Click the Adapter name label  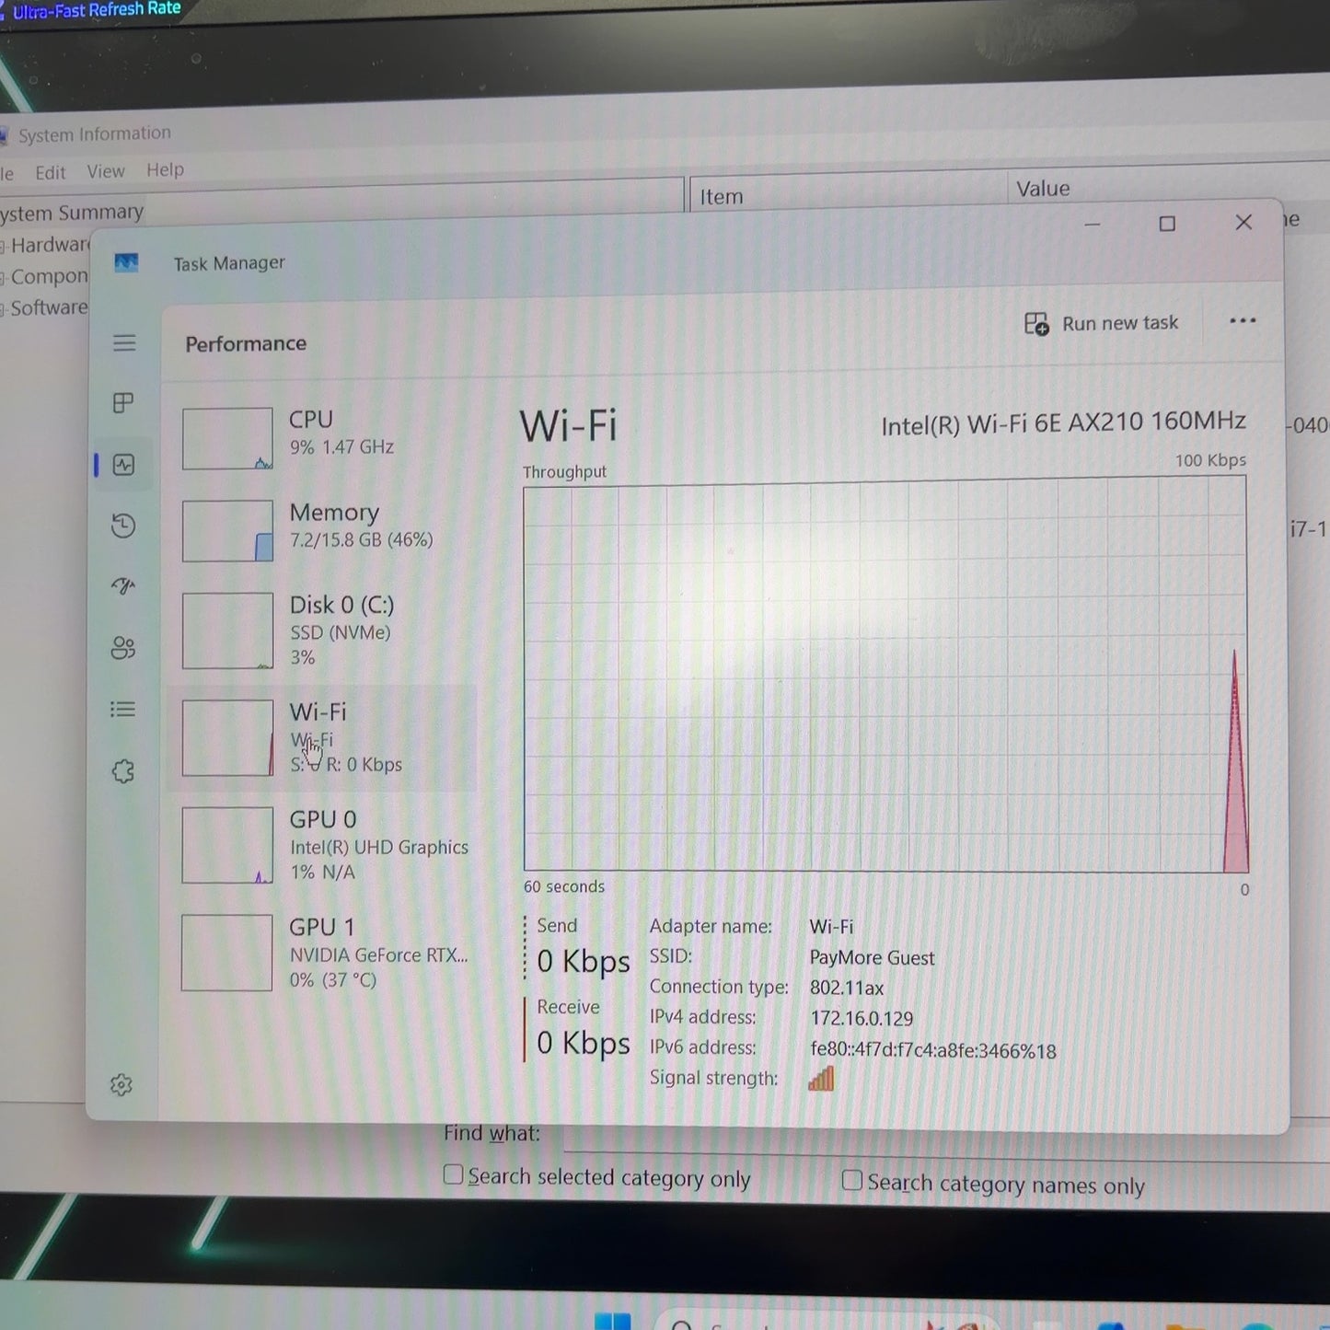[711, 927]
